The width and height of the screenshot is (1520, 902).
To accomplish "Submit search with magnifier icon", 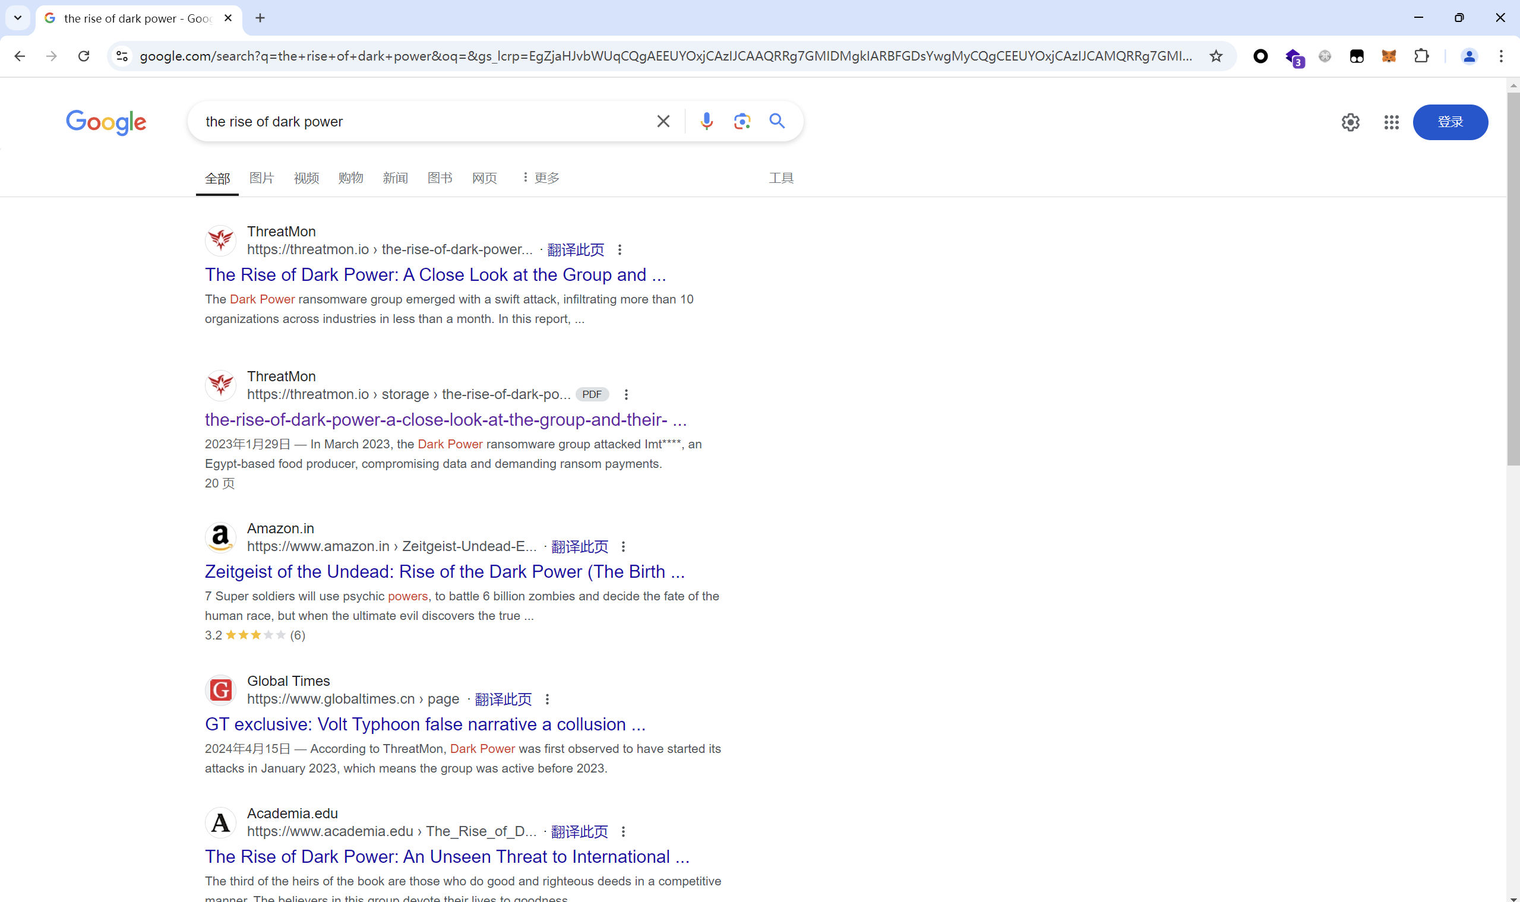I will click(776, 121).
